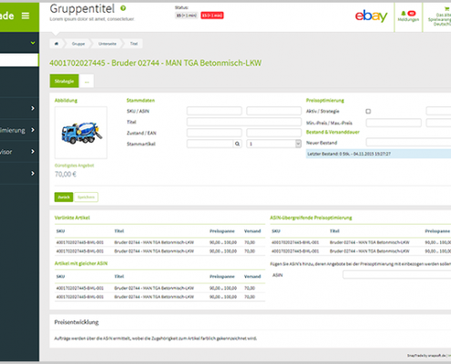Select the Strategie tab

click(64, 81)
